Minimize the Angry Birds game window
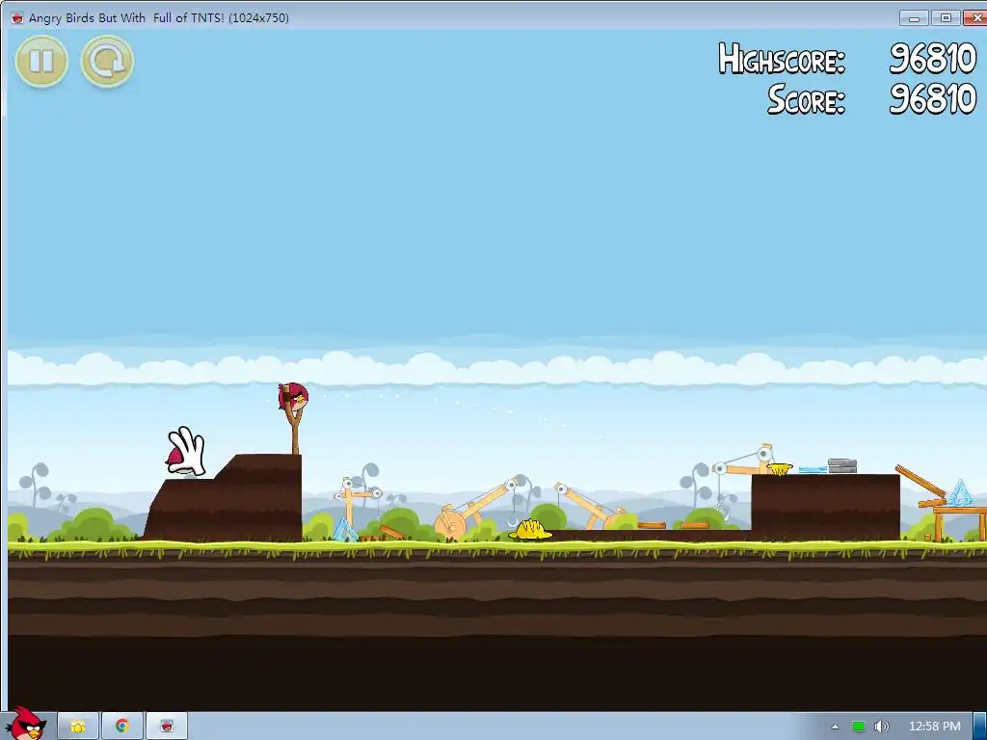987x740 pixels. click(x=914, y=17)
